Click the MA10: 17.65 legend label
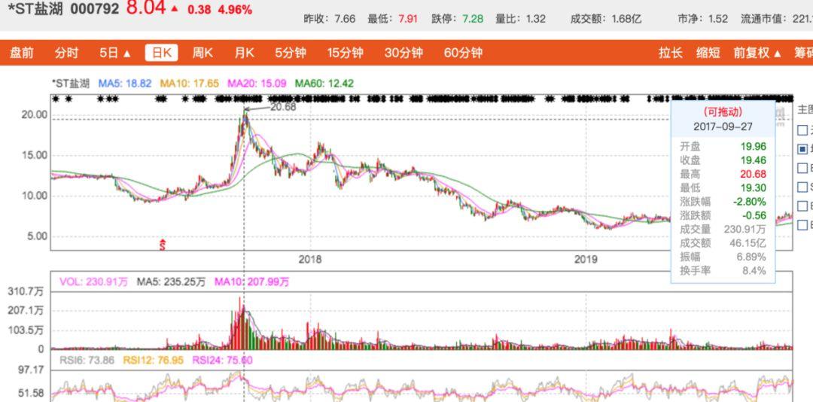 click(x=189, y=83)
